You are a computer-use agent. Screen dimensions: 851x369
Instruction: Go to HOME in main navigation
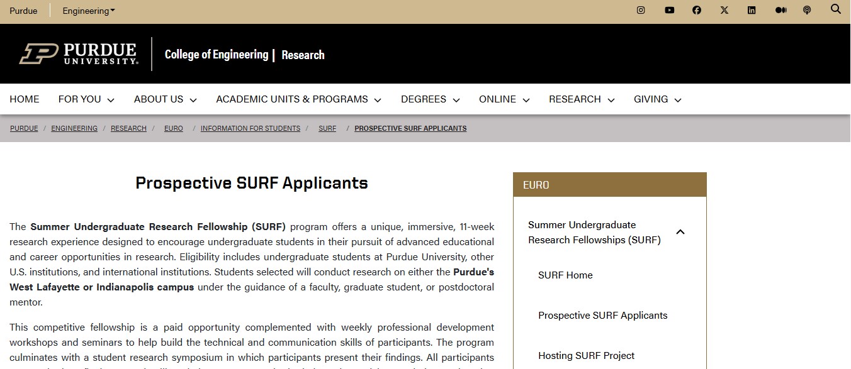click(x=25, y=99)
